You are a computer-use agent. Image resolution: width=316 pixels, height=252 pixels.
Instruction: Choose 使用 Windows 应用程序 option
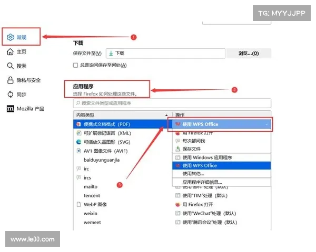point(222,157)
